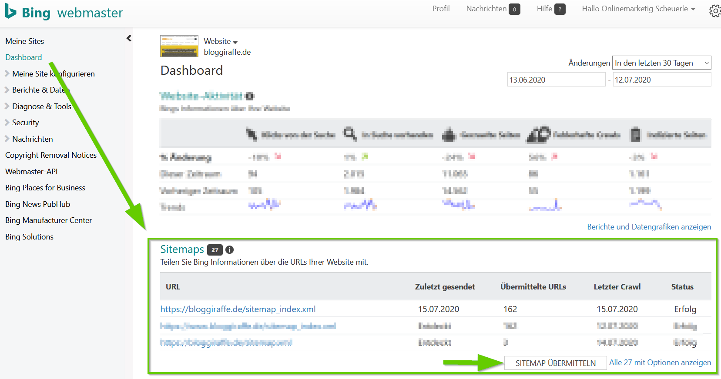Image resolution: width=721 pixels, height=379 pixels.
Task: Click the crawl errors icon
Action: click(x=538, y=135)
